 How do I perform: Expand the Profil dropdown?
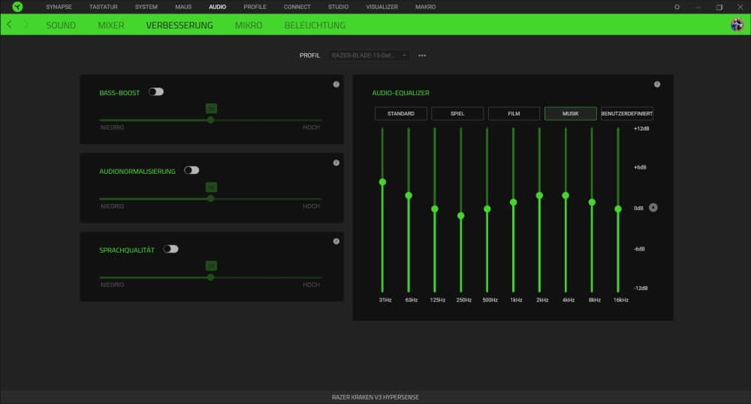click(x=369, y=55)
